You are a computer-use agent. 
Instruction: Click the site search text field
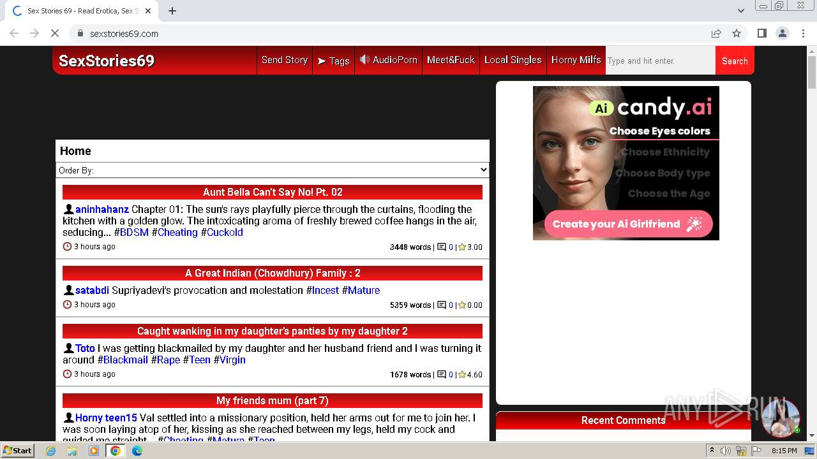pos(660,61)
